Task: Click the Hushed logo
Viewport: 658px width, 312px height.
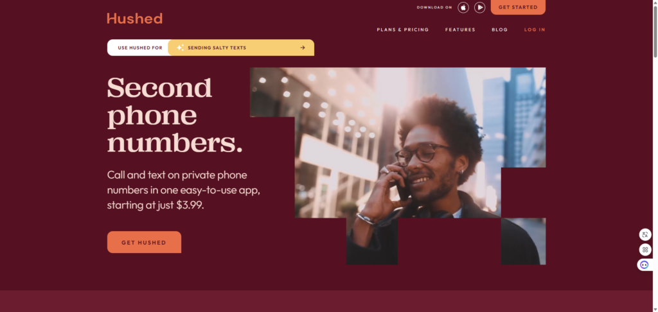Action: point(135,19)
